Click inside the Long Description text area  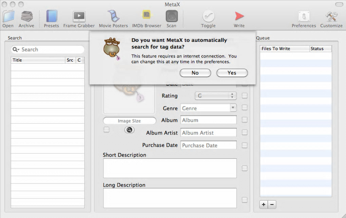(170, 198)
